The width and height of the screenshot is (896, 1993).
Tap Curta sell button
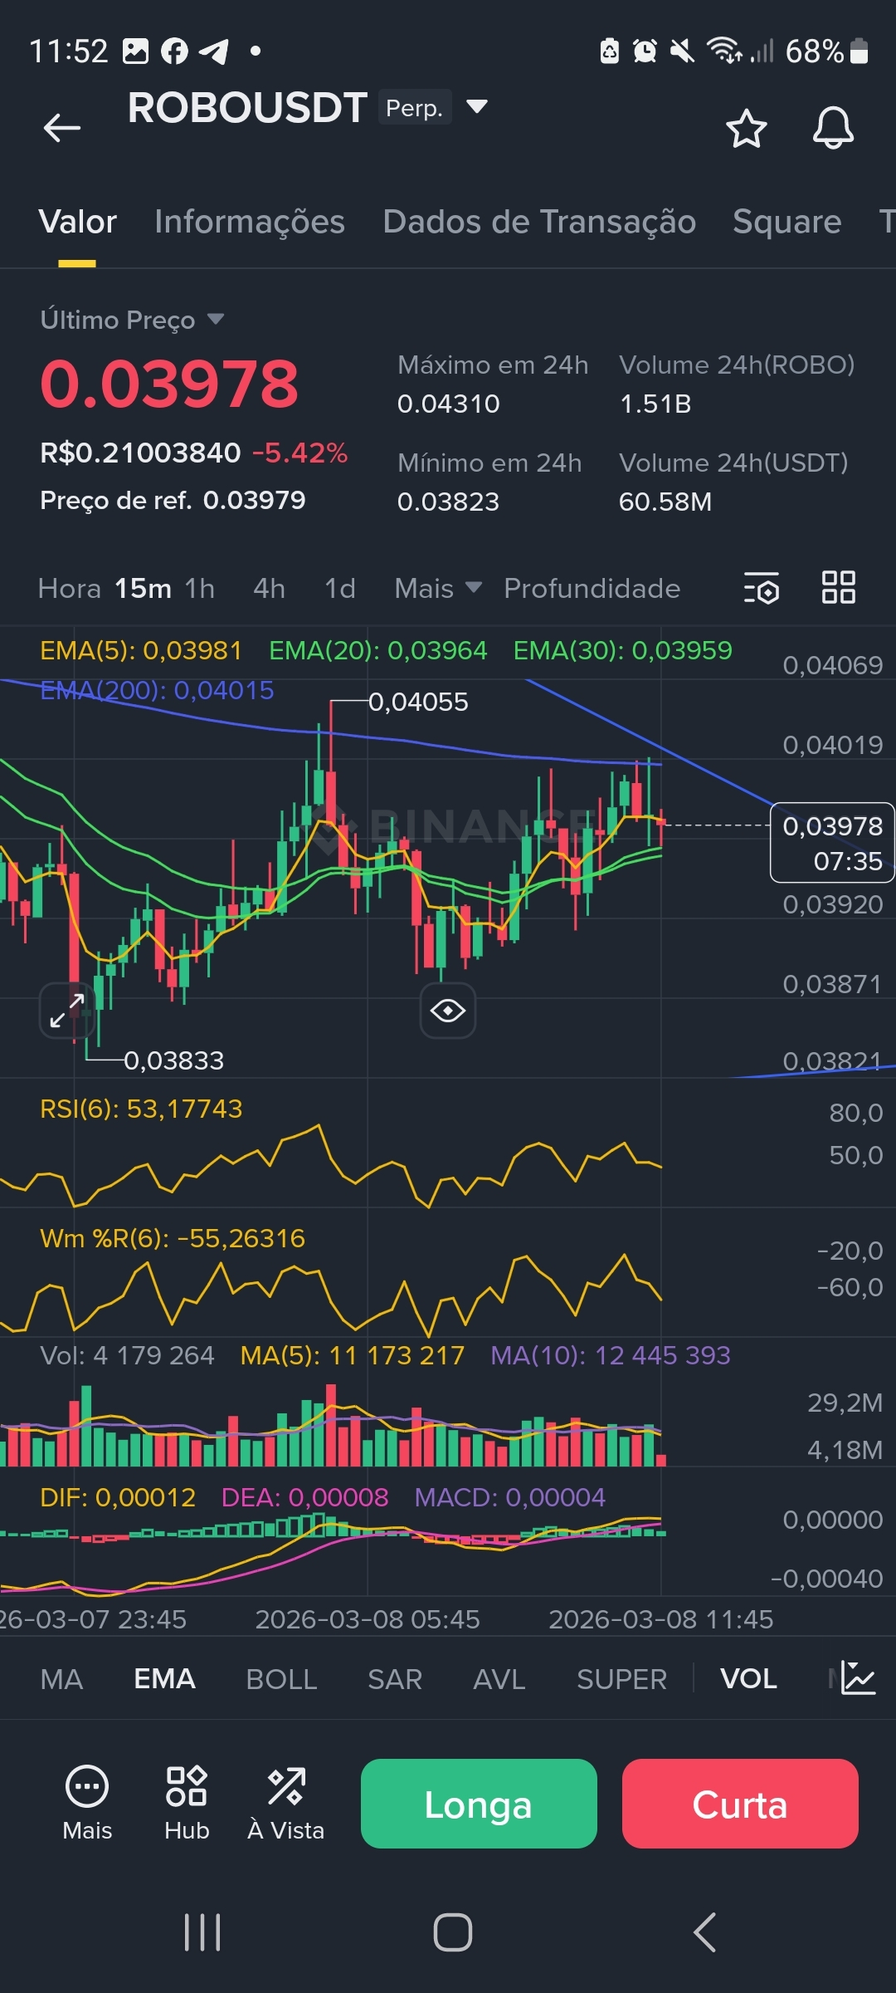pyautogui.click(x=740, y=1804)
